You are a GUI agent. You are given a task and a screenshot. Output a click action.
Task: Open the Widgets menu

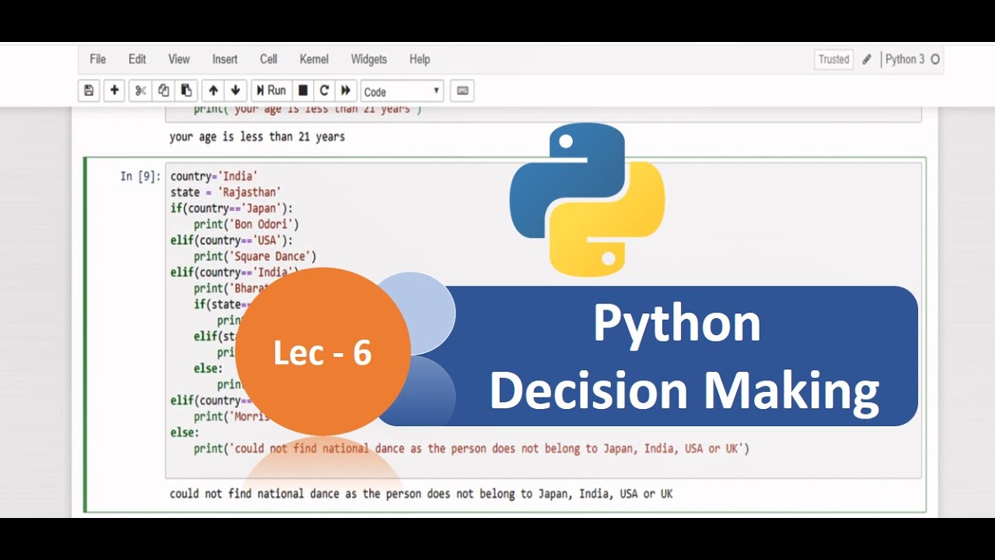point(368,59)
